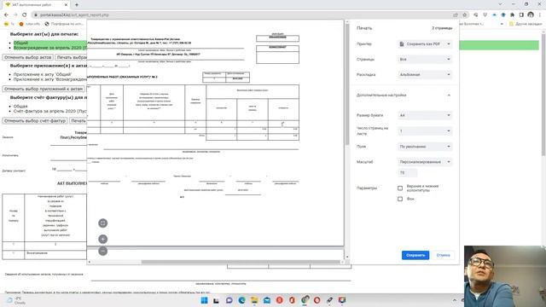Go back using browser back arrow
This screenshot has height=307, width=546.
coord(6,15)
